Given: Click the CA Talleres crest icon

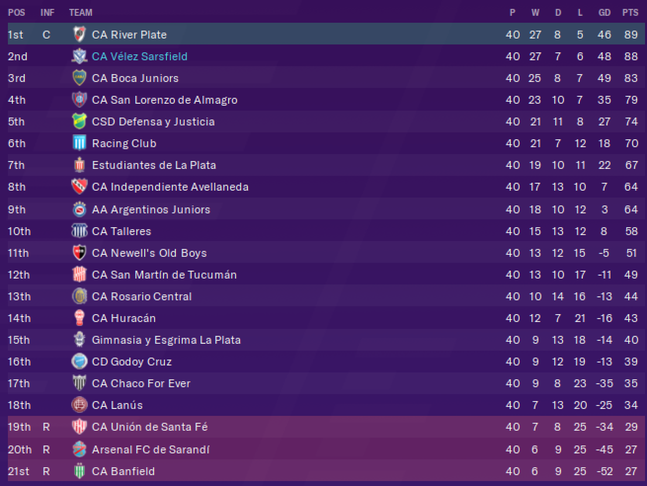Looking at the screenshot, I should click(x=79, y=231).
